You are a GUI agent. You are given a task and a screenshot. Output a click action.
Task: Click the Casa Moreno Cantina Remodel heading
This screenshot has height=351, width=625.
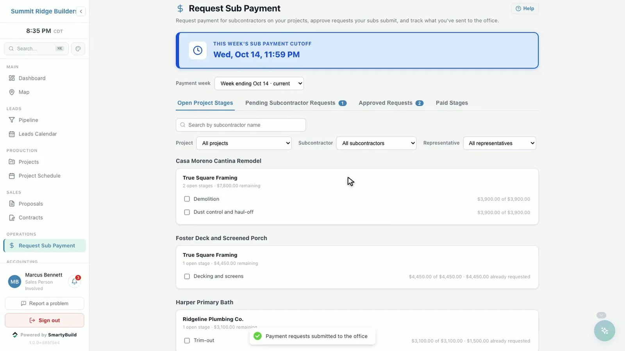tap(218, 161)
